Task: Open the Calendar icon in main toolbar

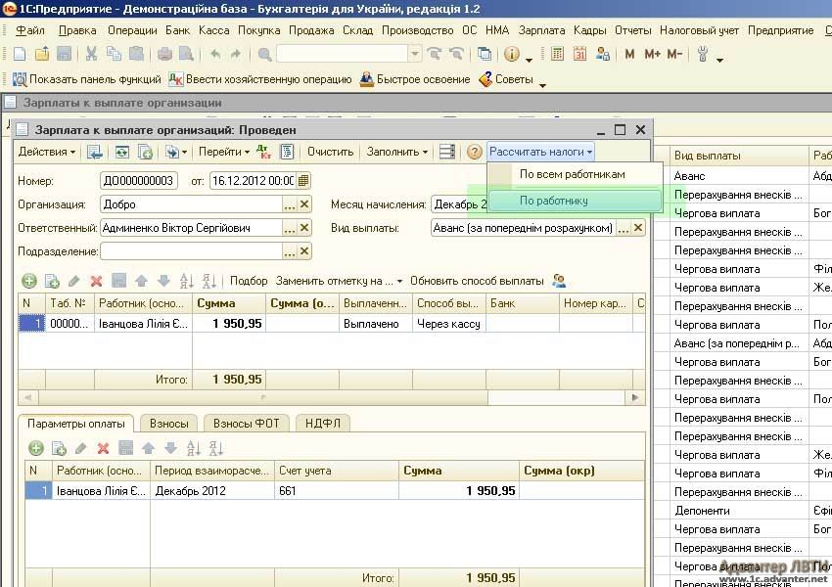Action: pyautogui.click(x=579, y=54)
